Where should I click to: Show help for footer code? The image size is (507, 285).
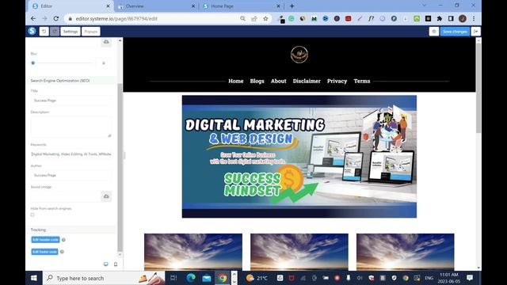[62, 252]
